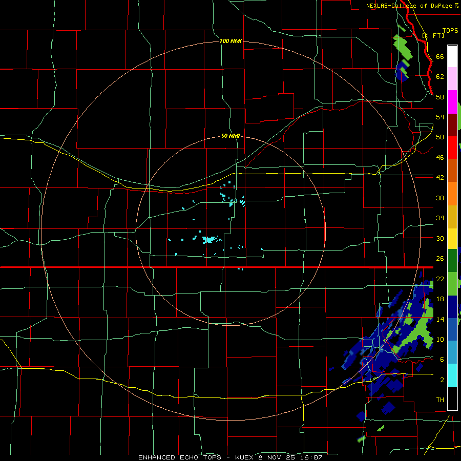
Task: Click the 16:07 timestamp in caption
Action: tap(312, 457)
